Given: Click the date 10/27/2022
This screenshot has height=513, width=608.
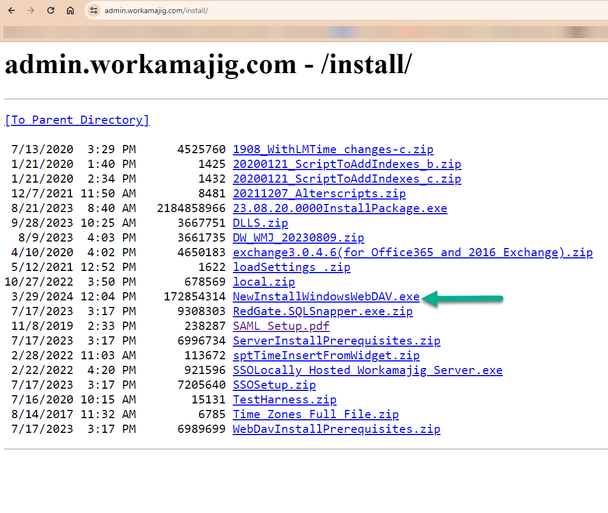Looking at the screenshot, I should (x=39, y=282).
